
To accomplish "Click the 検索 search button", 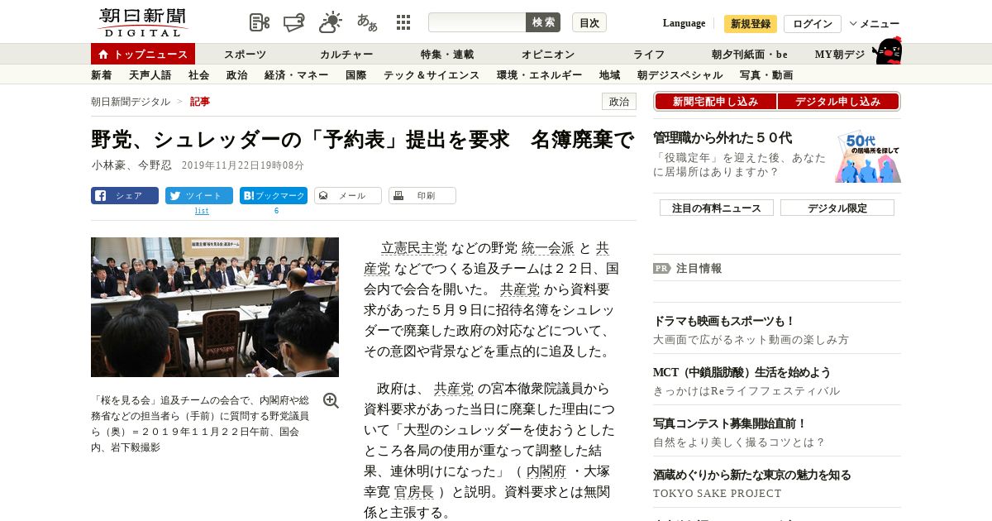I will point(543,22).
